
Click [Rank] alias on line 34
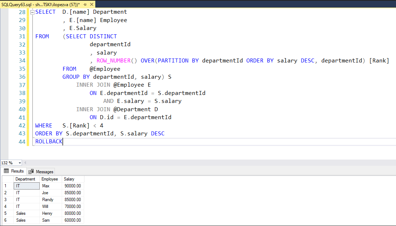pyautogui.click(x=379, y=61)
